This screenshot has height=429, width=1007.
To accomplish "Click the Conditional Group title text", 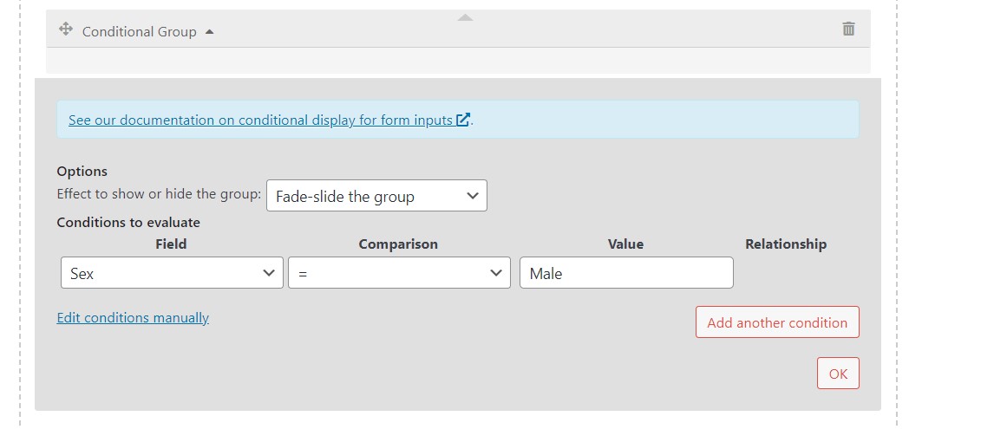I will [140, 31].
